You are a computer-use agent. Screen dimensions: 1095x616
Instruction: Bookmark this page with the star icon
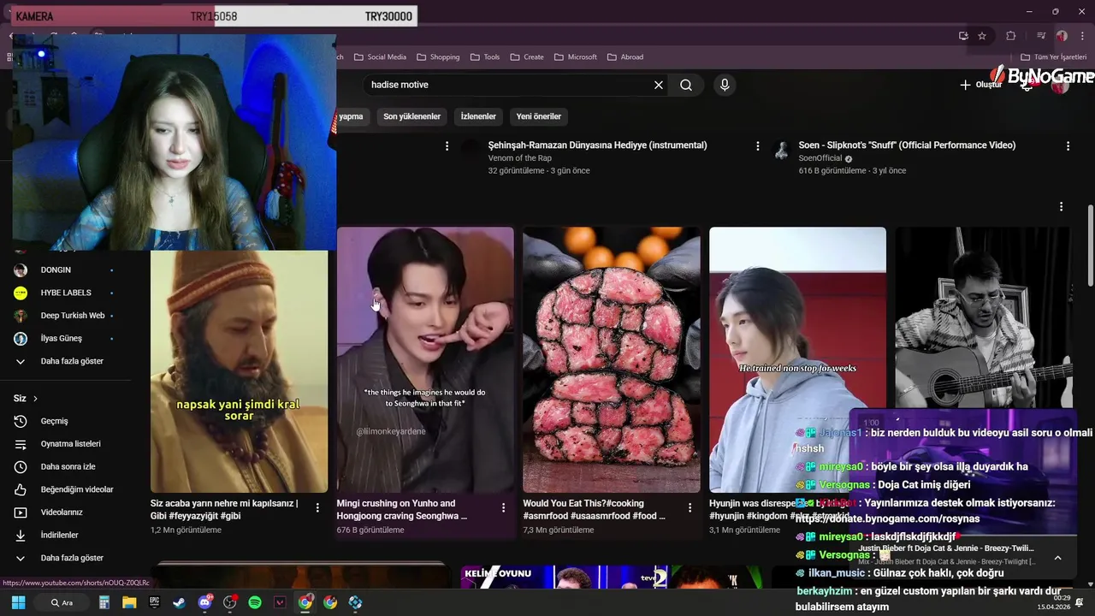tap(982, 36)
